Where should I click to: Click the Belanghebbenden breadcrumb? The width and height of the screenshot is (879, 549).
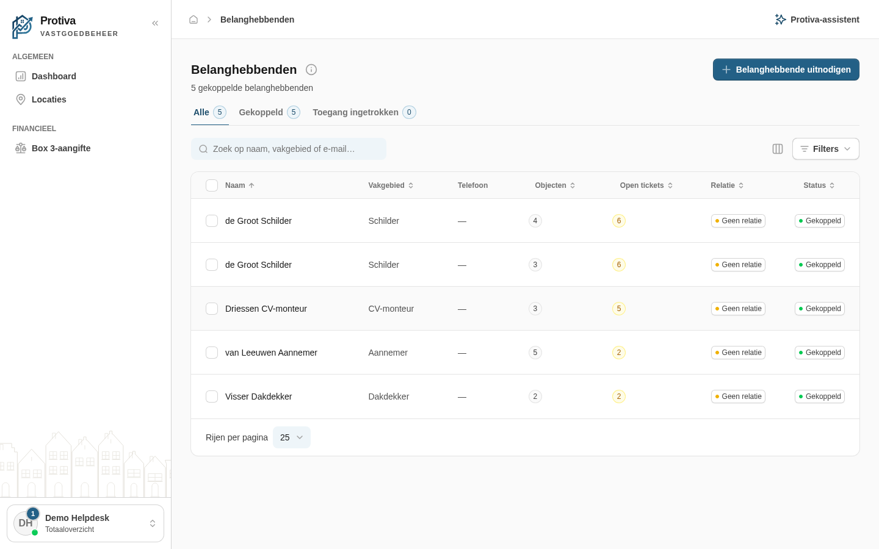click(257, 20)
